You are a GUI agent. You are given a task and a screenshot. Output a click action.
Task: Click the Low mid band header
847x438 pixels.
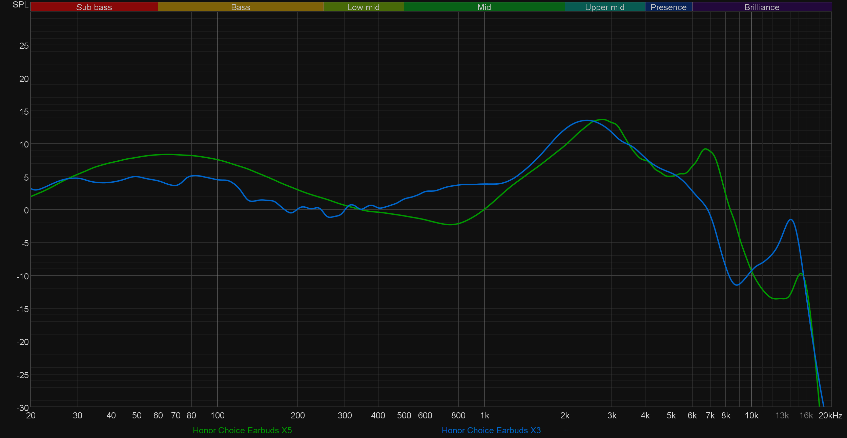[363, 7]
